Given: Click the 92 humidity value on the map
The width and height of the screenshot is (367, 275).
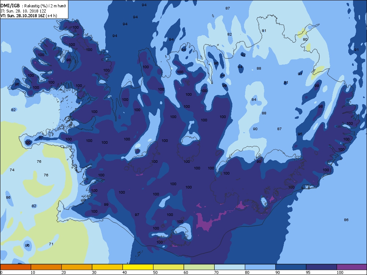Looking at the screenshot, I should click(x=243, y=55).
